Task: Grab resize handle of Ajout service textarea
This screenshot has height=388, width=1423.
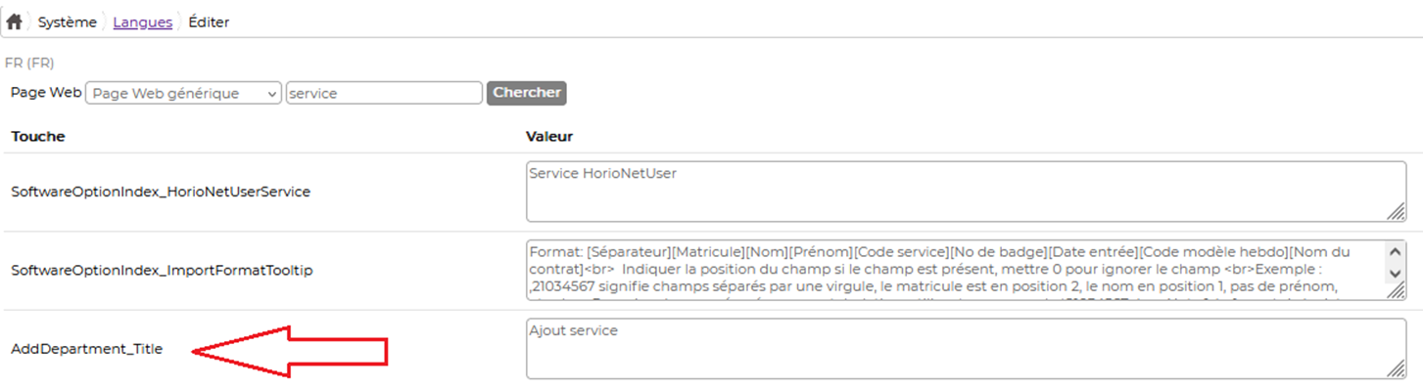Action: pyautogui.click(x=1398, y=370)
